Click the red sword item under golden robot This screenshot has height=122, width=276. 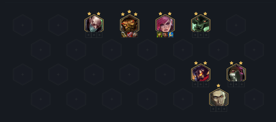(130, 35)
